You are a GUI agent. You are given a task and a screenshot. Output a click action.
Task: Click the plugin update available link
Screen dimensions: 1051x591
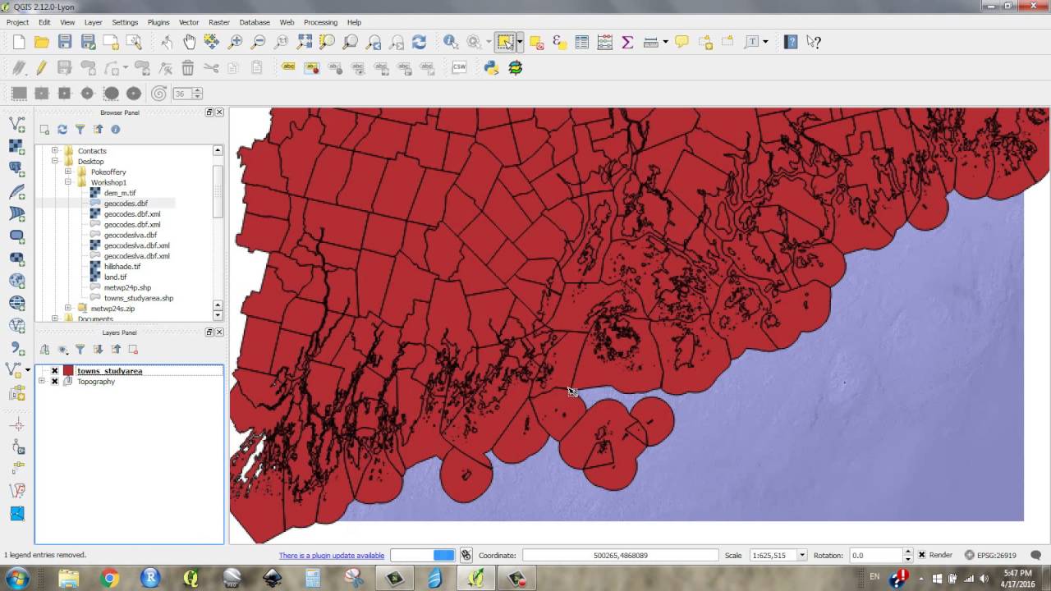coord(332,556)
